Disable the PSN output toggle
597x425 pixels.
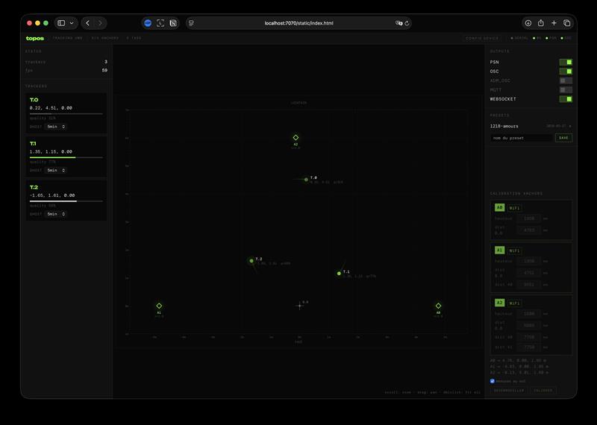566,62
